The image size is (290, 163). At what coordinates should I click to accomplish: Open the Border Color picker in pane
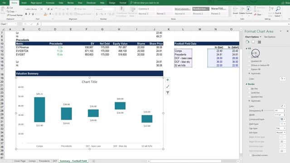[x=283, y=106]
